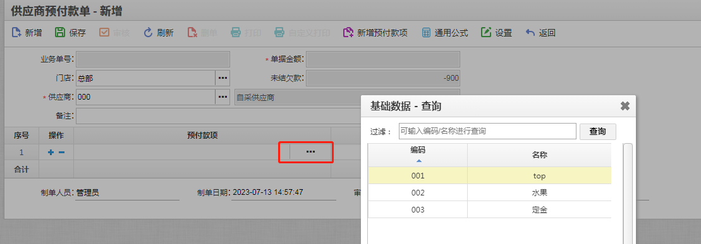Click the 备注 input field
Image resolution: width=701 pixels, height=244 pixels.
tap(218, 115)
